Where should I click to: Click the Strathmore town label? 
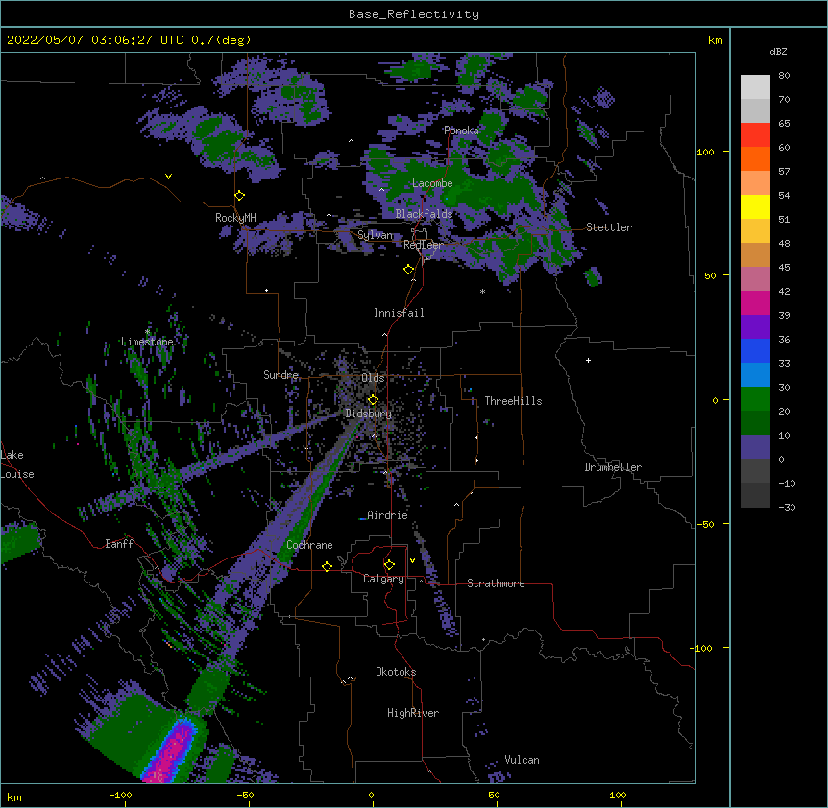[496, 583]
